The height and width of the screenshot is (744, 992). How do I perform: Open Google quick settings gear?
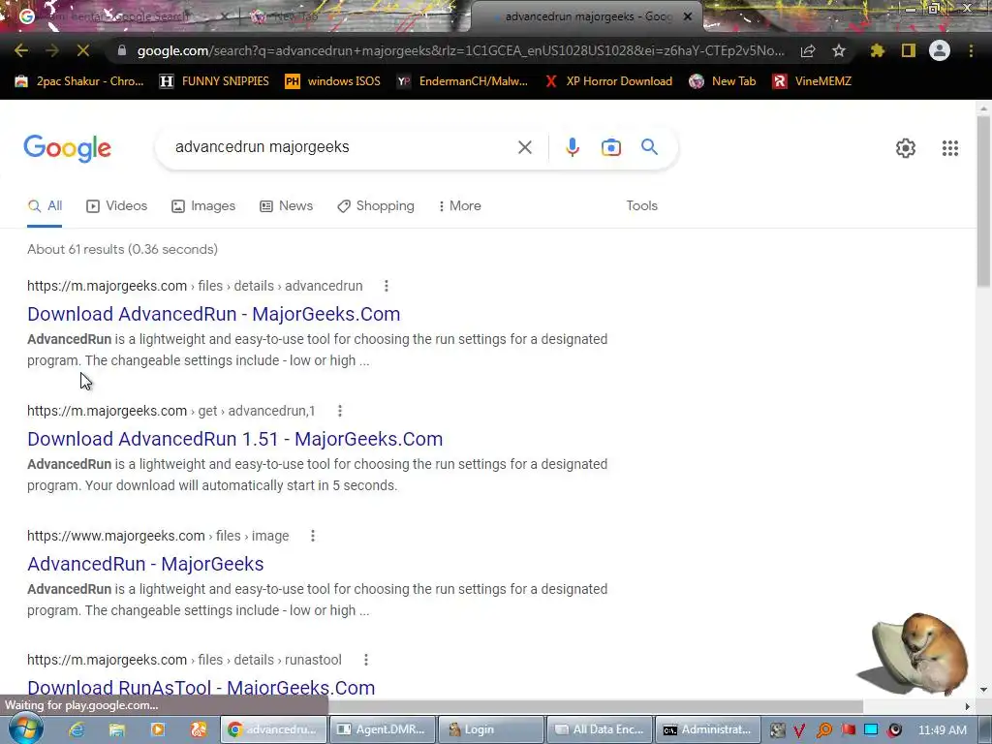tap(906, 148)
